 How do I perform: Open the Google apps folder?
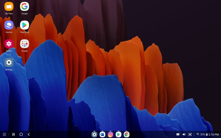click(24, 44)
